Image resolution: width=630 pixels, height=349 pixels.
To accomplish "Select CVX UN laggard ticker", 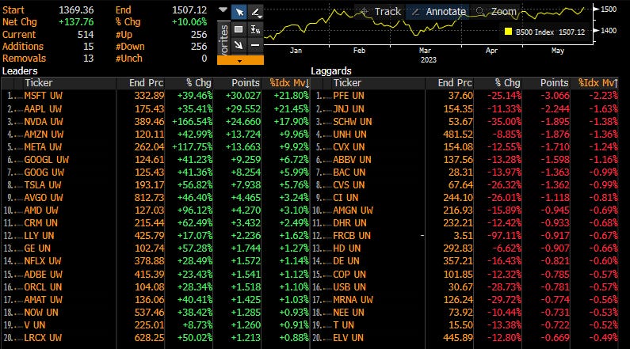I will point(349,147).
